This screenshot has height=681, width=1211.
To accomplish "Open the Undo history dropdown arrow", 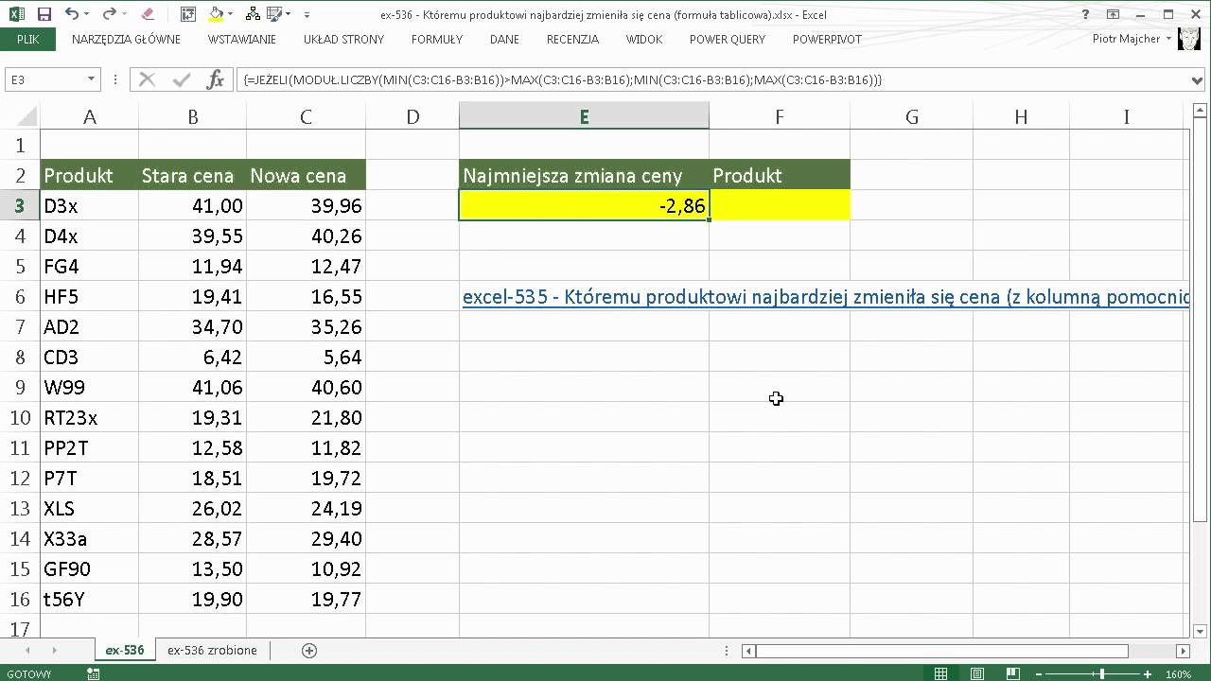I will (x=89, y=14).
